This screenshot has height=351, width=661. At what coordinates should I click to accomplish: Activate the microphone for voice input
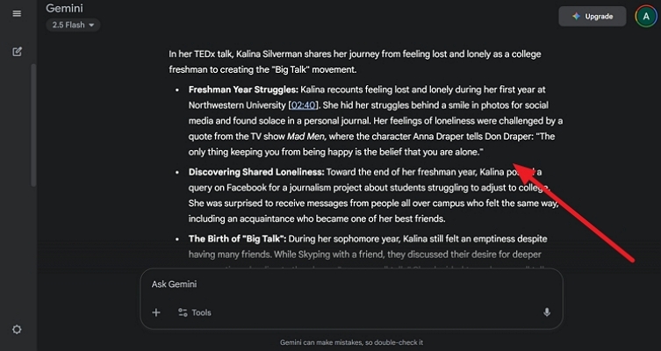547,312
